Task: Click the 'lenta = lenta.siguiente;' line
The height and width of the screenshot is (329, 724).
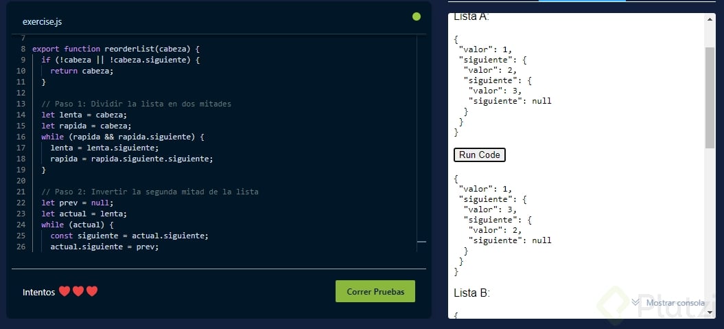Action: 104,148
